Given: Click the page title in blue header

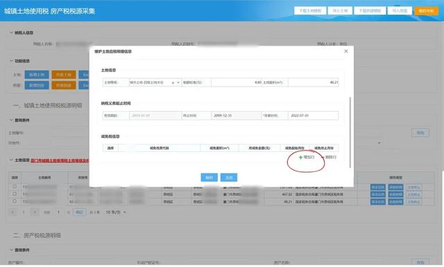Looking at the screenshot, I should coord(49,11).
